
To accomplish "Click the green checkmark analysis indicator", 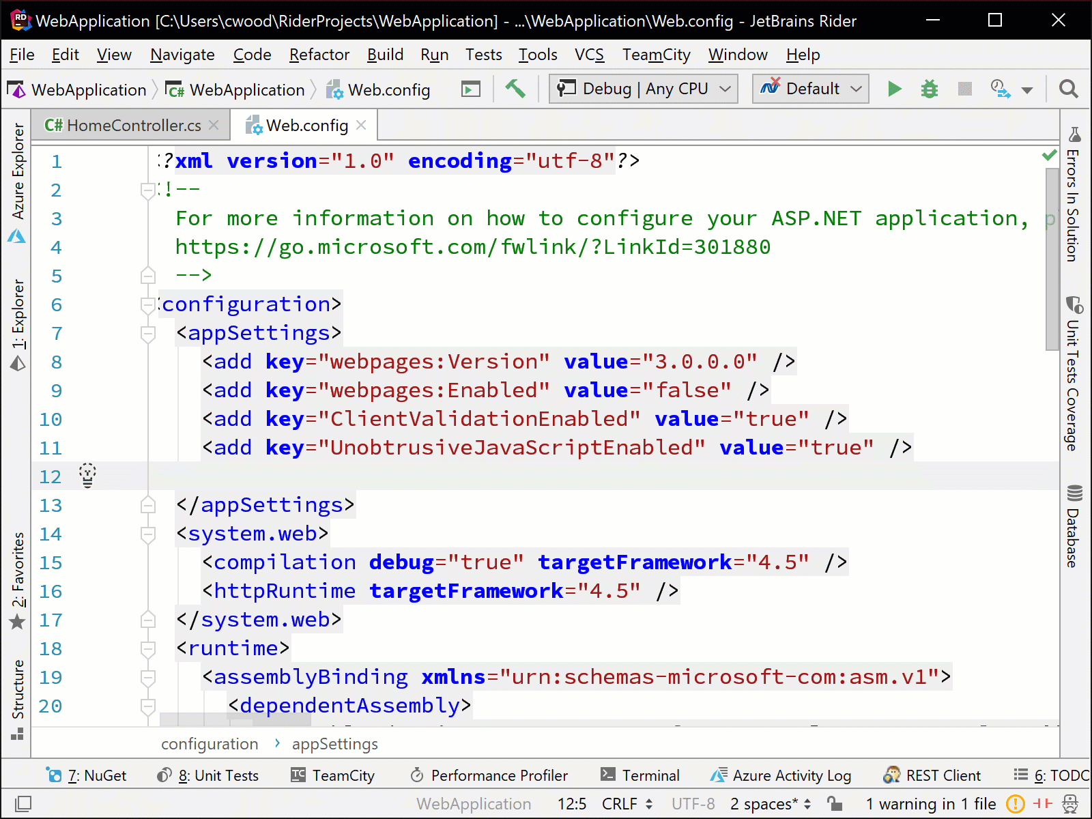I will point(1050,156).
